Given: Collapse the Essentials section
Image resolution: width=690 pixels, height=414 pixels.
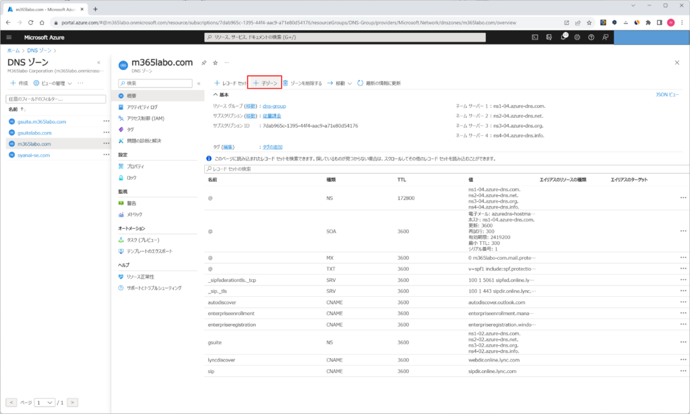Looking at the screenshot, I should [221, 95].
